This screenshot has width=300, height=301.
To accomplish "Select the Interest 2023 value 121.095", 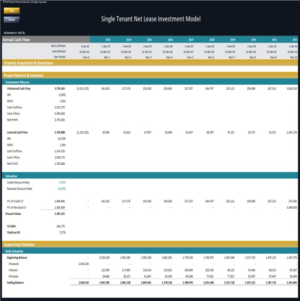I will (105, 270).
